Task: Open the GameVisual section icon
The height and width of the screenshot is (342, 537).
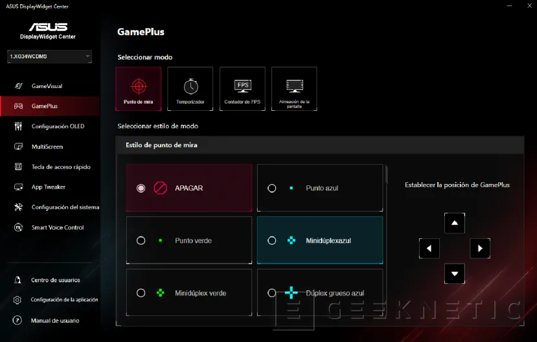Action: point(19,86)
